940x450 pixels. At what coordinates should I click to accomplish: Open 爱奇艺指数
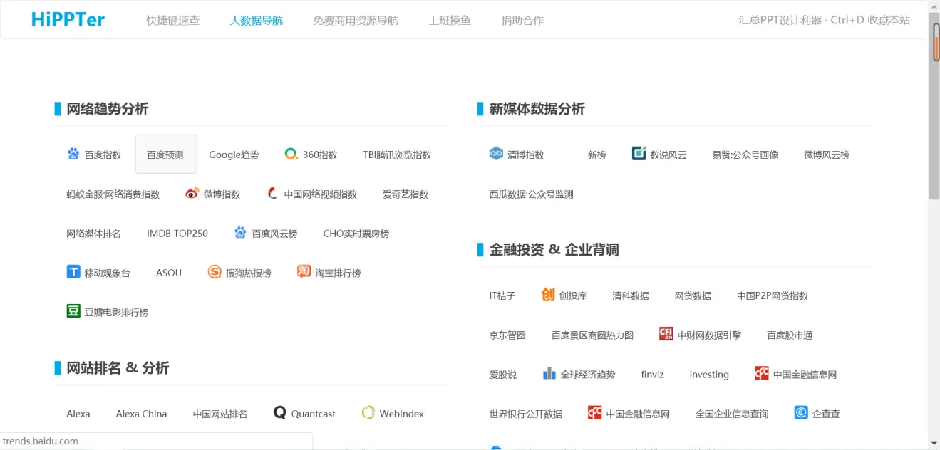coord(406,194)
